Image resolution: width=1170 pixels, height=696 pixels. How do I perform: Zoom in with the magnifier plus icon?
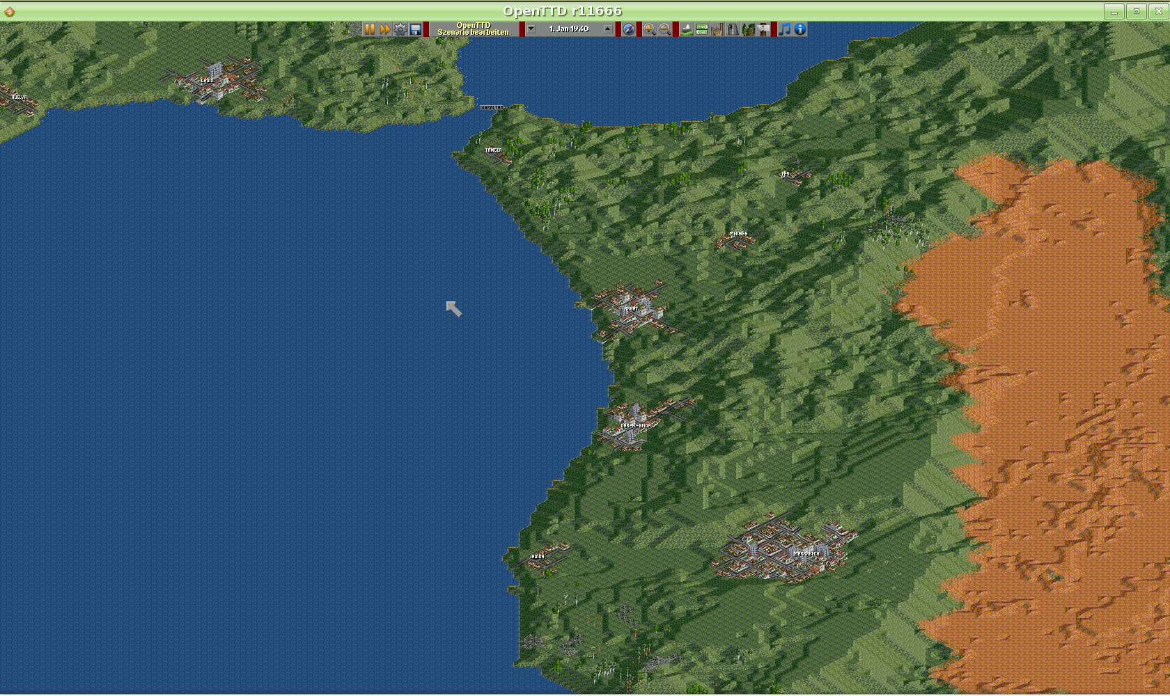click(650, 29)
